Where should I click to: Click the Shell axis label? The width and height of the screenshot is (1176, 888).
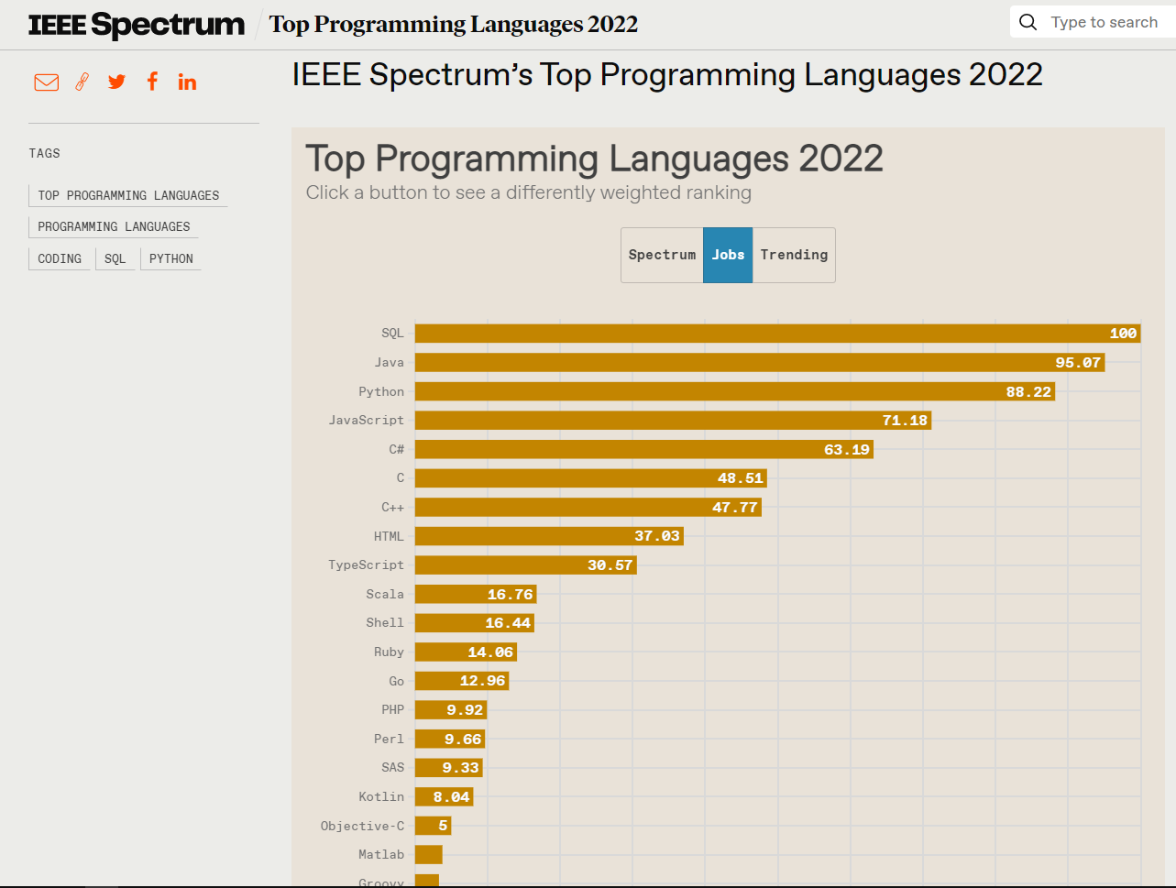point(385,622)
